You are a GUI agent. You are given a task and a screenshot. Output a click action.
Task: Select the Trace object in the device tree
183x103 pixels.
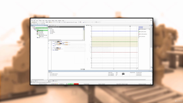click(39, 37)
